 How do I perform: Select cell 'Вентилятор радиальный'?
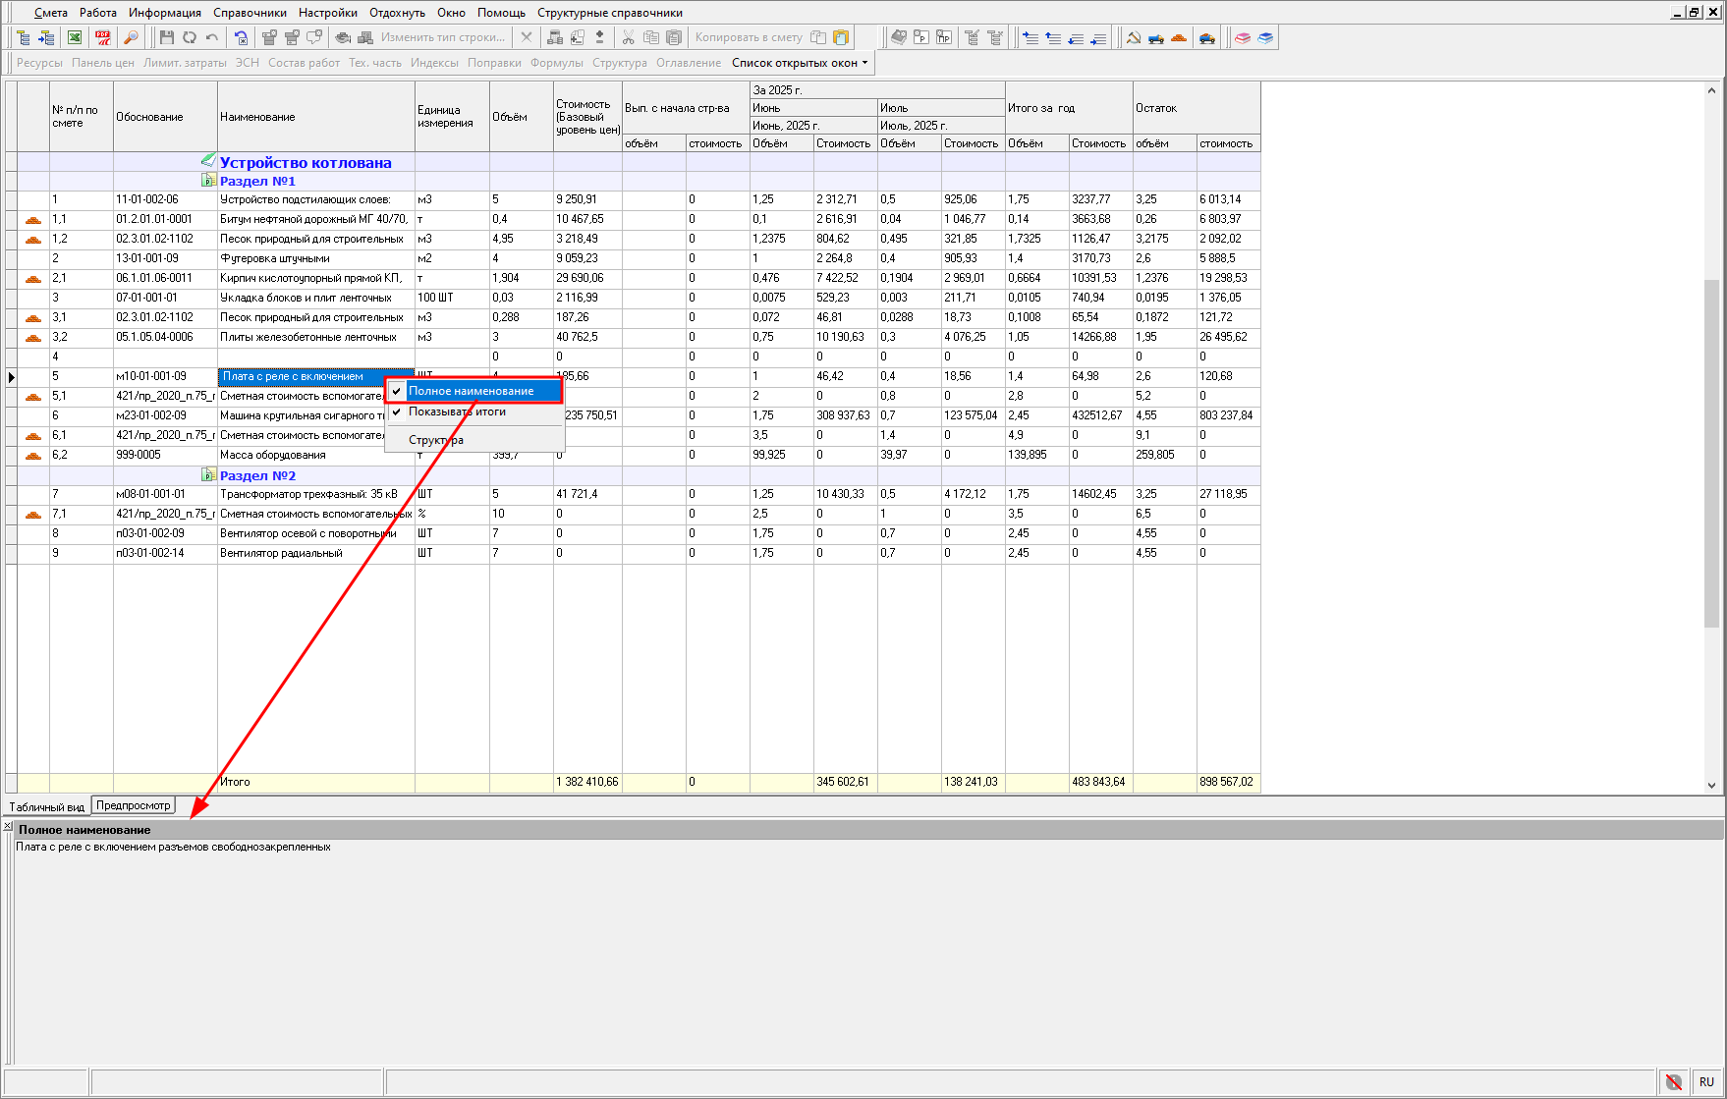[x=315, y=553]
